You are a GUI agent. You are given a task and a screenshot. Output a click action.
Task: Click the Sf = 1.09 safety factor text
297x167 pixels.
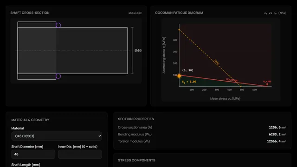coord(189,82)
